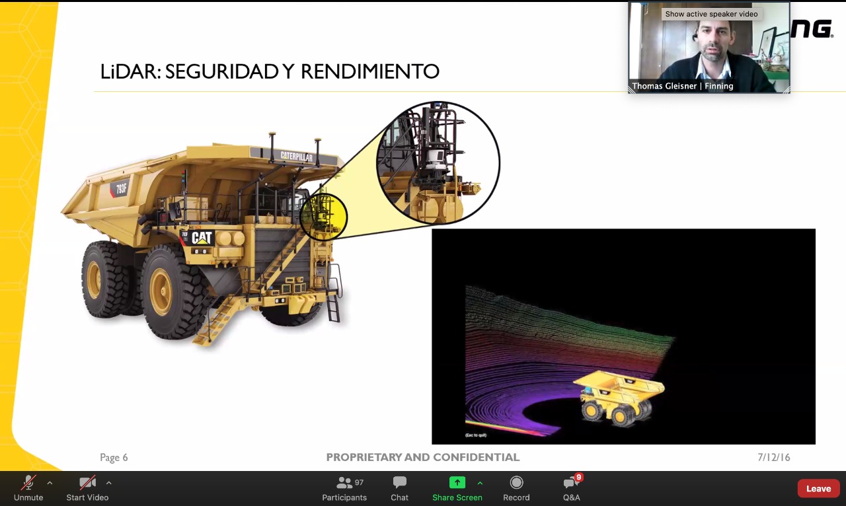Click the zoomed LiDAR sensor circle inset
This screenshot has width=846, height=506.
click(x=438, y=163)
